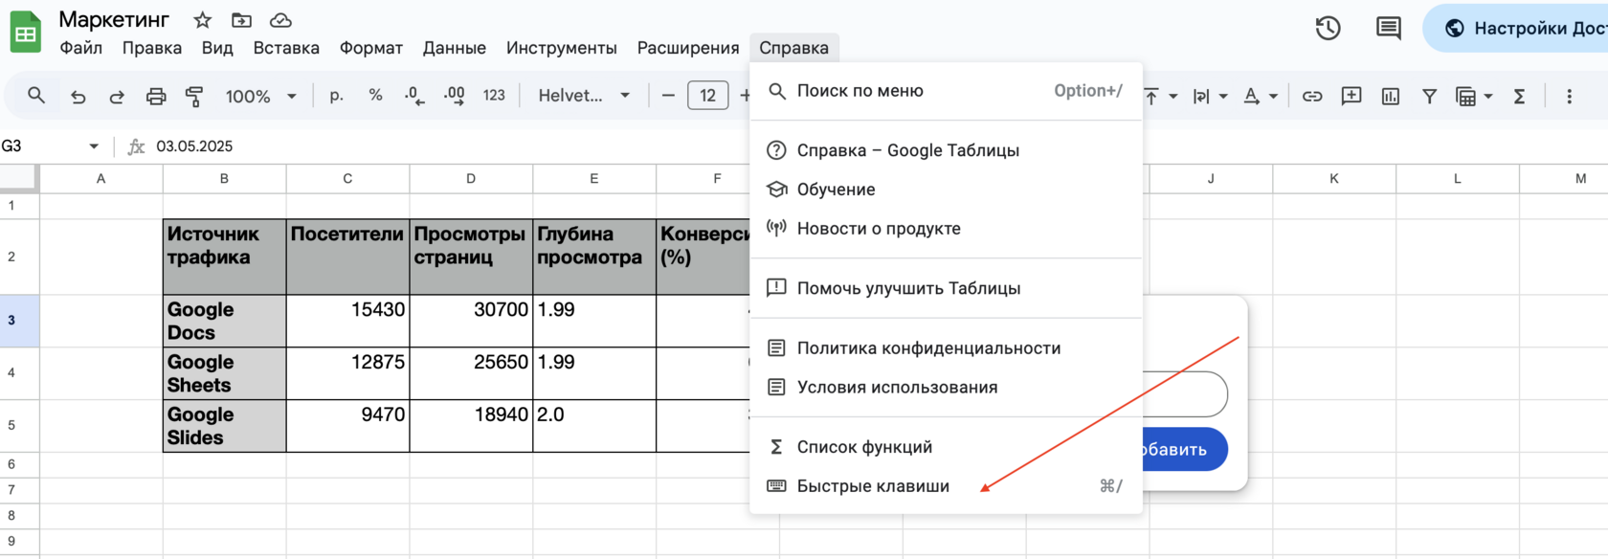Open the toolbar three-dot more menu
1608x559 pixels.
(1569, 96)
